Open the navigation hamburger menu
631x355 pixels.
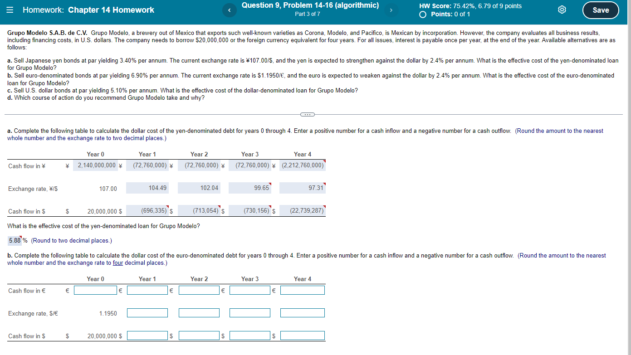[x=10, y=10]
